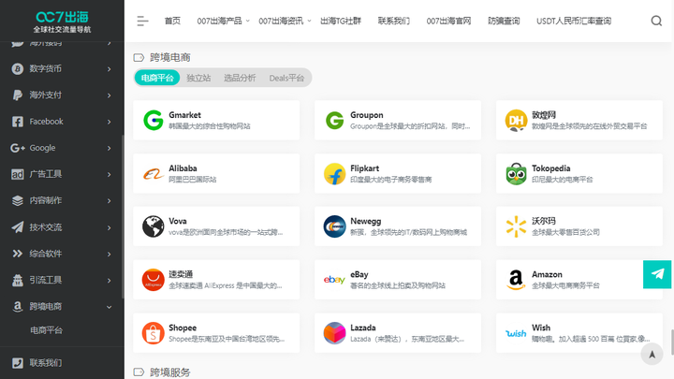
Task: Open the 007出海产品 dropdown menu
Action: tap(223, 21)
